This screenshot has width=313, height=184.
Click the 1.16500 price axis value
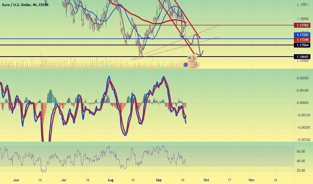[x=302, y=61]
